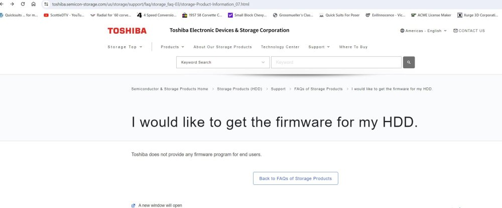Open the 4 Speed Conversion bookmark

(x=157, y=15)
